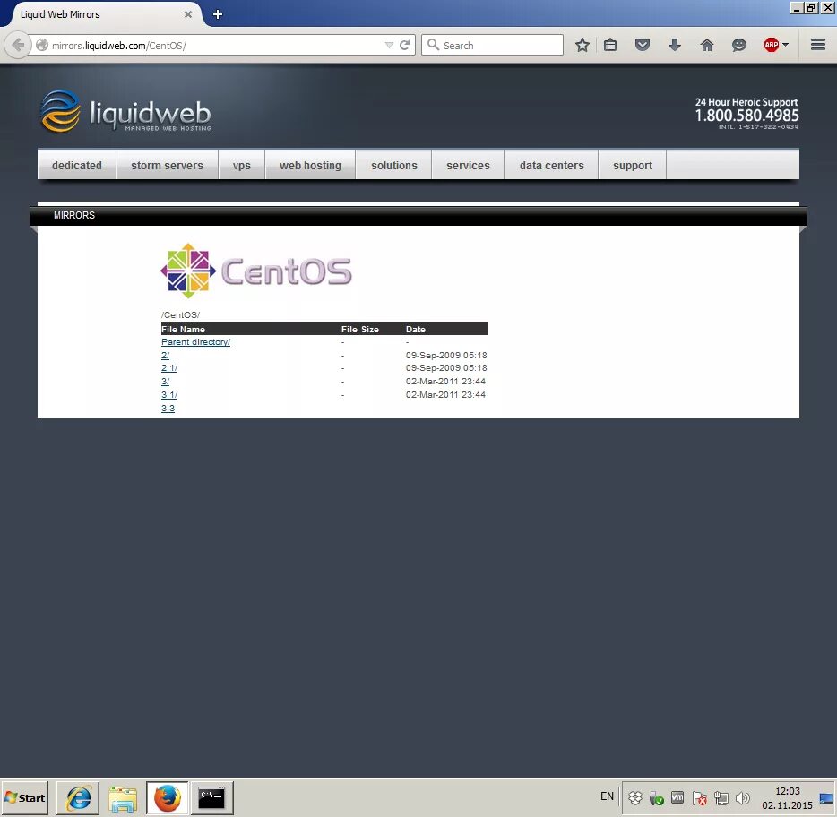Open the services menu item
Screen dimensions: 837x817
pos(468,166)
